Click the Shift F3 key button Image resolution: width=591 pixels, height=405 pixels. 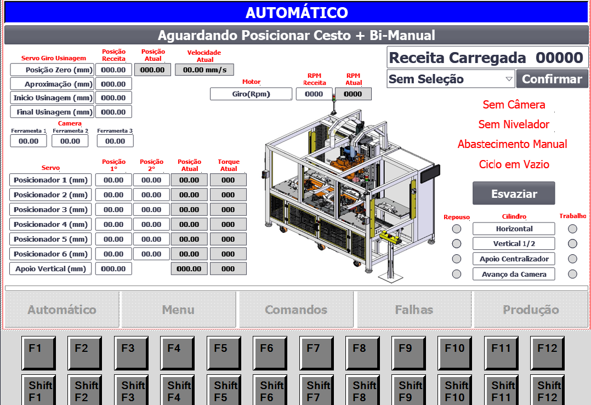131,390
